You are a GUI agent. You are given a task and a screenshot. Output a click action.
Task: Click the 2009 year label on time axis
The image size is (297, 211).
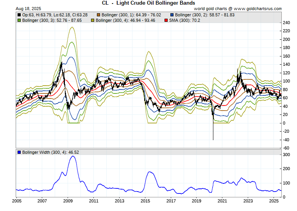68,201
